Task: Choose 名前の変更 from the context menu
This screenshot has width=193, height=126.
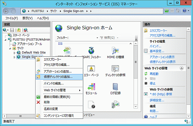Action: [x=59, y=109]
